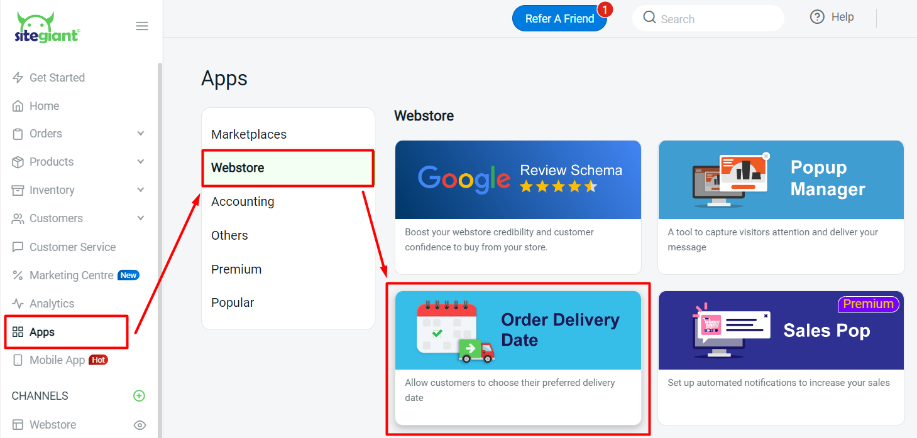Select the Accounting app category
917x438 pixels.
243,201
